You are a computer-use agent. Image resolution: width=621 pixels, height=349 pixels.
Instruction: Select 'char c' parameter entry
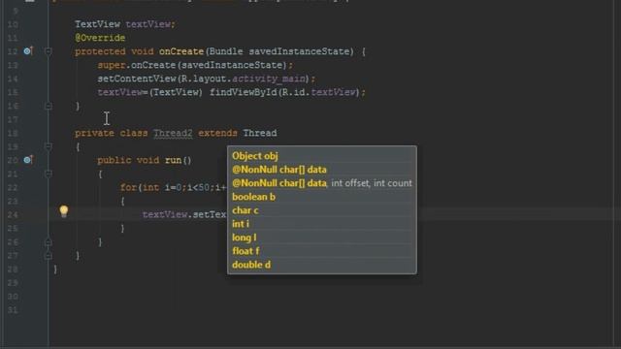(321, 210)
